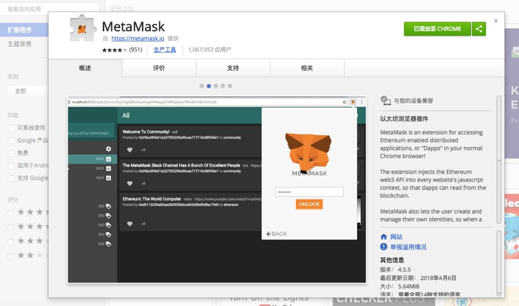The height and width of the screenshot is (306, 519).
Task: Click 查看全部14种支持的语言 link
Action: pos(429,294)
